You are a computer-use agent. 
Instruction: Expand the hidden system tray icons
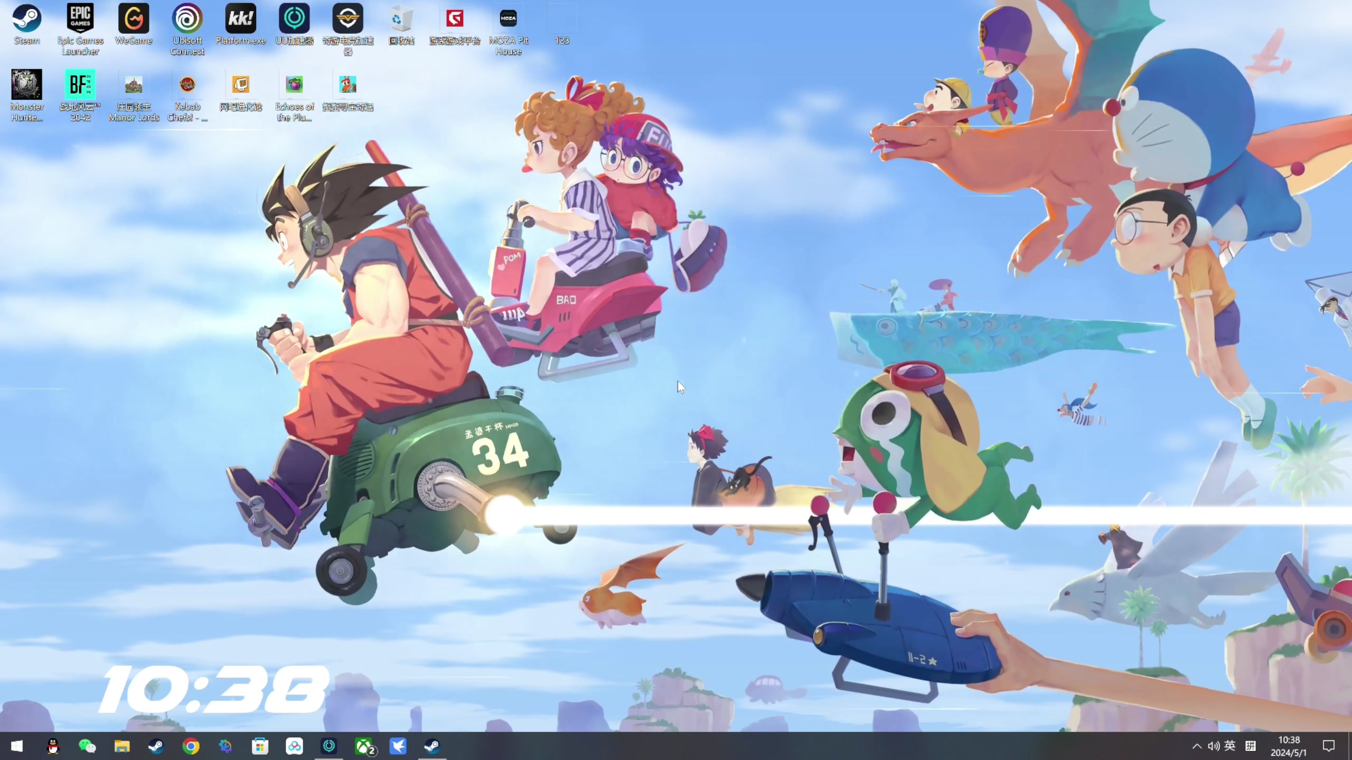click(1197, 746)
